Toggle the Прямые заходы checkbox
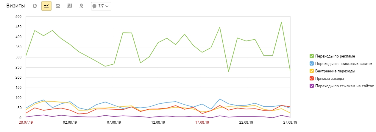Screen dimensions: 376x132 pos(312,79)
